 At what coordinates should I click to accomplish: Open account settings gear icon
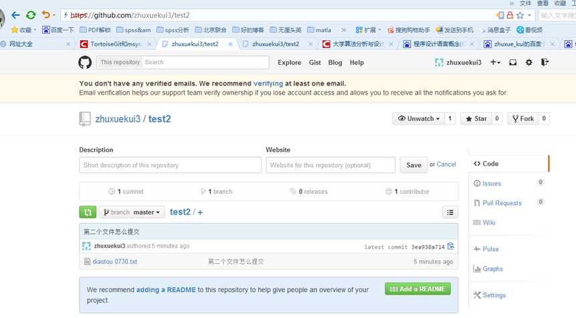(x=529, y=62)
